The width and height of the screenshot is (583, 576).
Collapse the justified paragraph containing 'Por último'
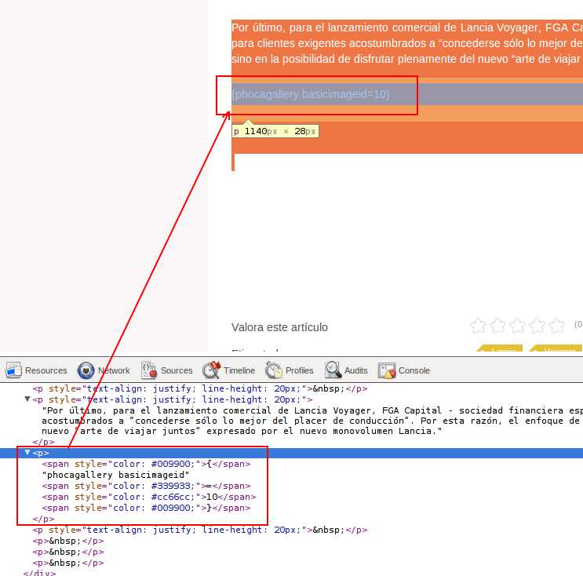tap(27, 399)
